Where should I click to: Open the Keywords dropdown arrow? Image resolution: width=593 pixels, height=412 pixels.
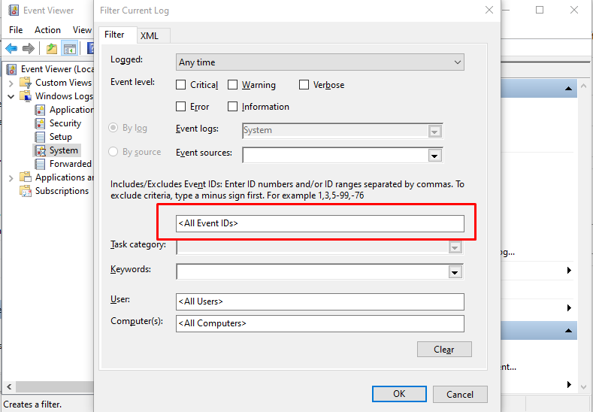[454, 271]
